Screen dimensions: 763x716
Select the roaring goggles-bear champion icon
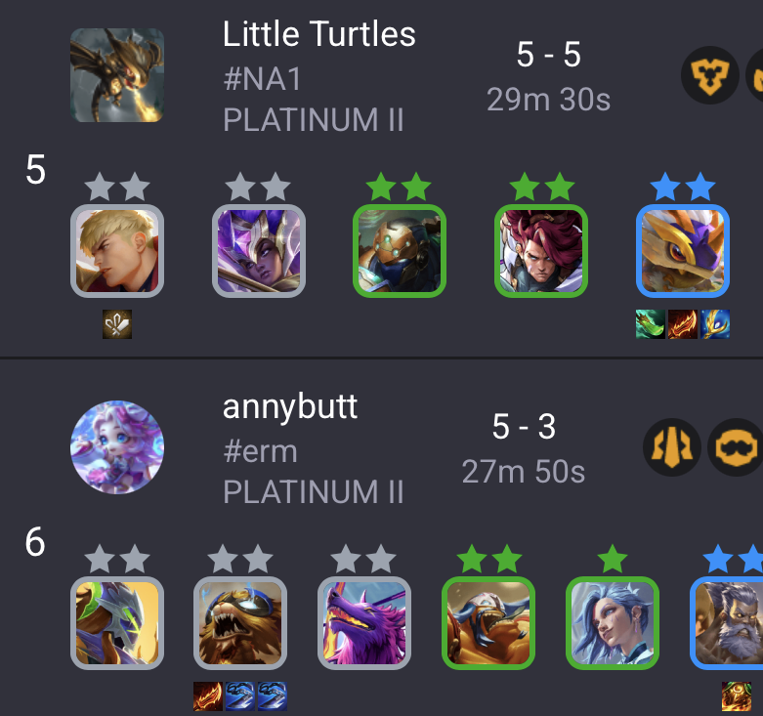click(x=240, y=623)
